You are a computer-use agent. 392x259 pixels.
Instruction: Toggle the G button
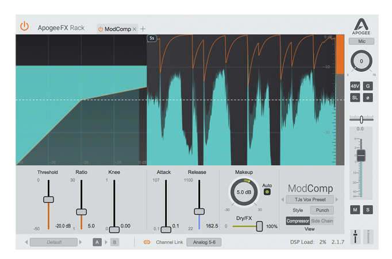(x=368, y=86)
